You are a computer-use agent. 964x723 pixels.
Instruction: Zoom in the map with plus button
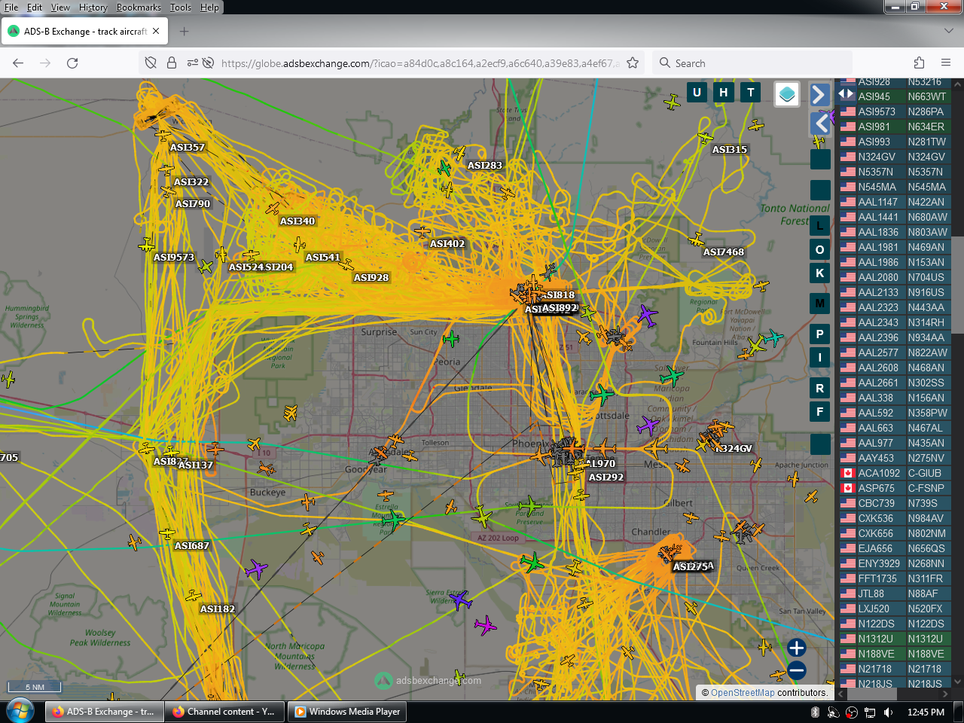point(796,648)
